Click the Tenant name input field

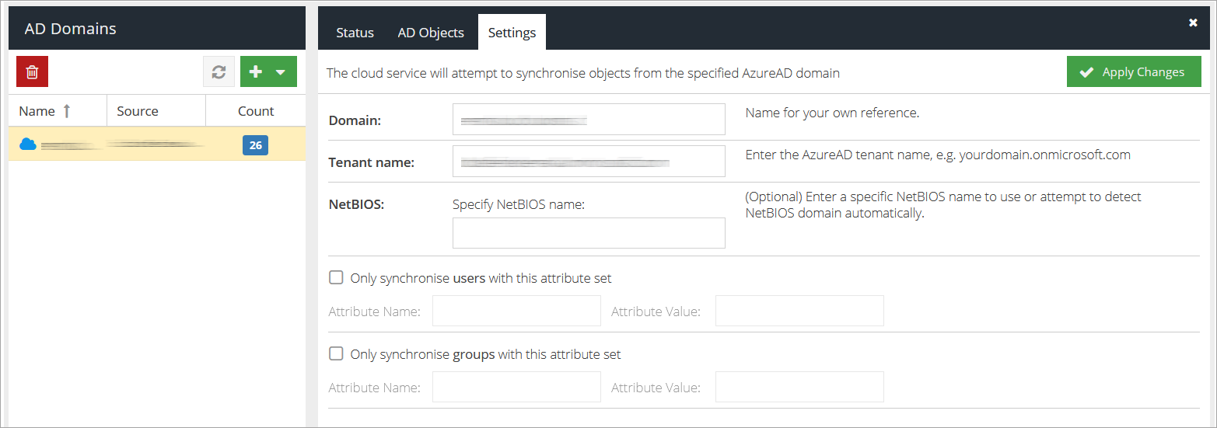(589, 162)
